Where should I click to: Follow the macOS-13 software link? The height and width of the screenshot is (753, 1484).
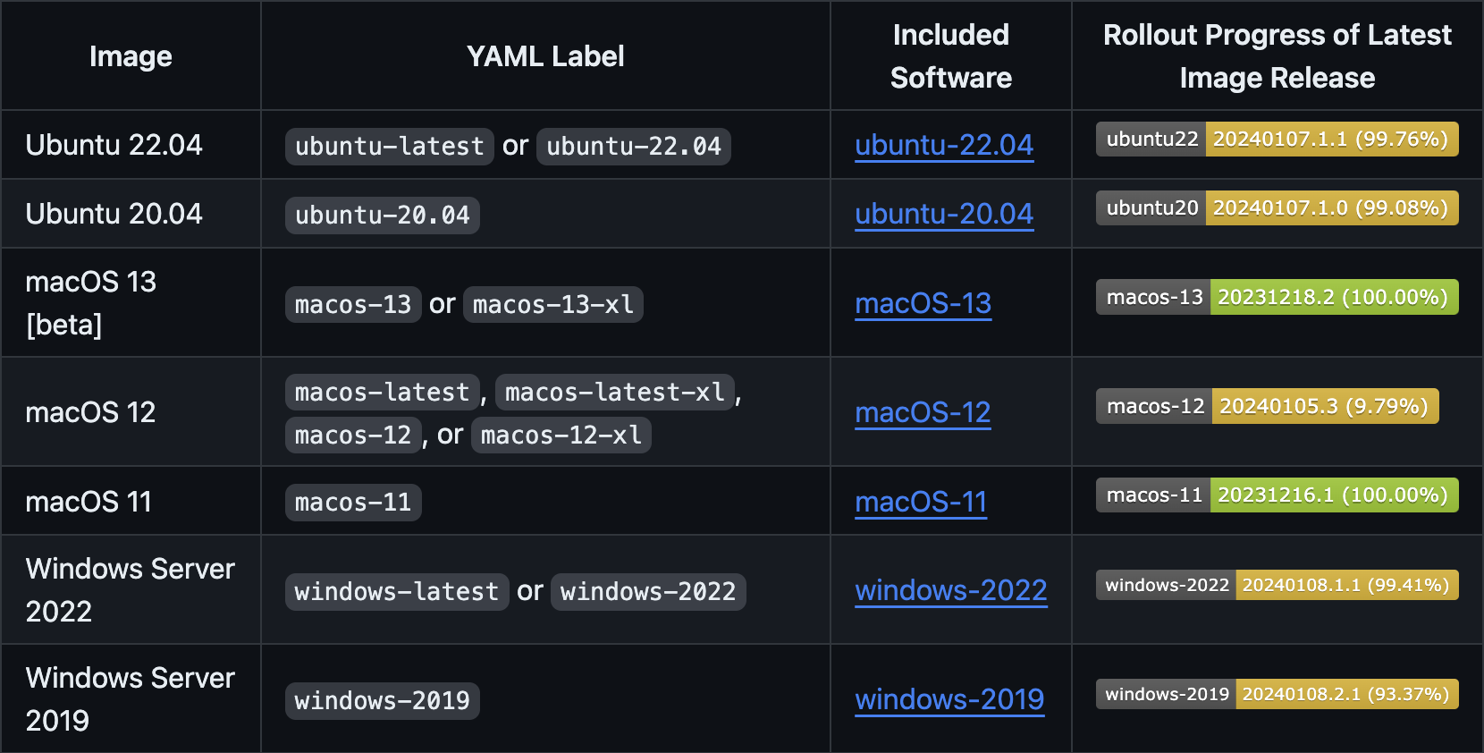coord(923,303)
